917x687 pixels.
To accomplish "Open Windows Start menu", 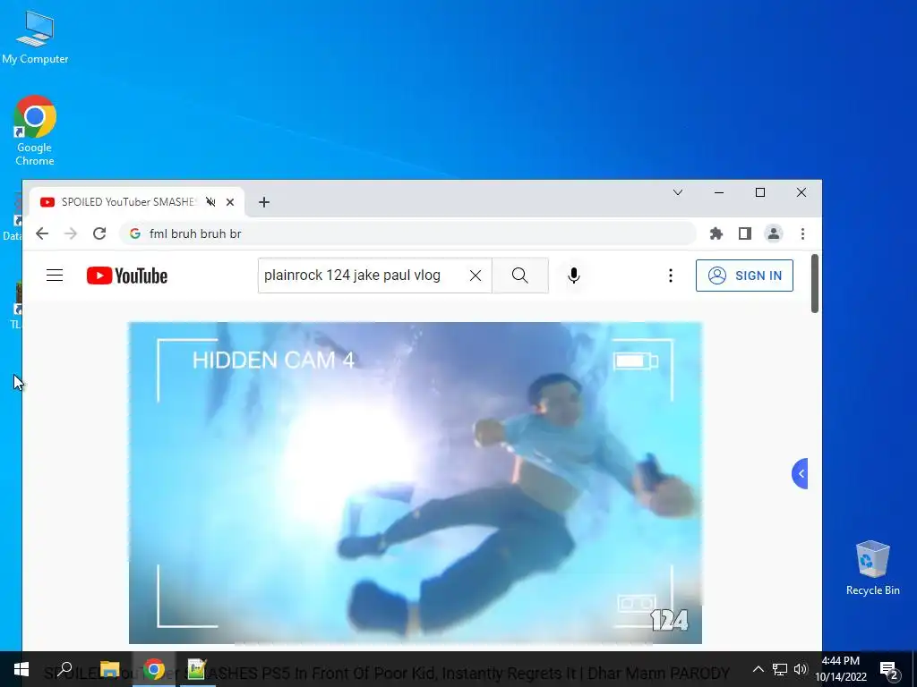I will coord(21,669).
